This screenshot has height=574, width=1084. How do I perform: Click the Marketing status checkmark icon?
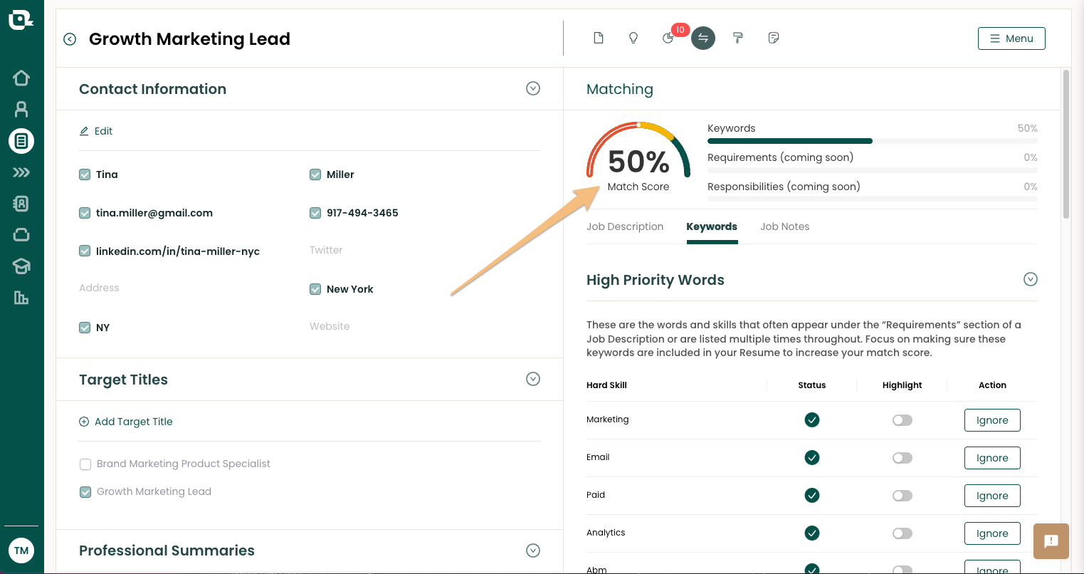(x=812, y=419)
